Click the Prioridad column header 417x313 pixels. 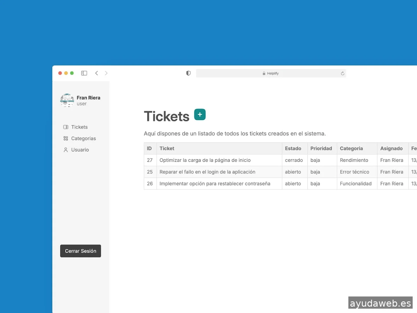click(x=321, y=148)
